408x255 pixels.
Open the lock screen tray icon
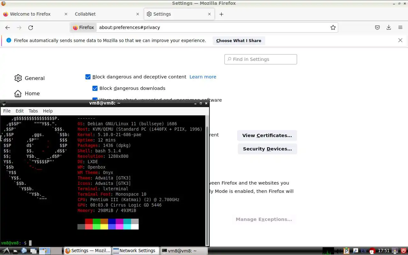pos(395,251)
